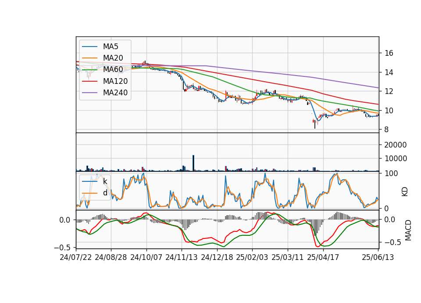The image size is (421, 303).
Task: Click the MA60 legend label
Action: coord(113,69)
